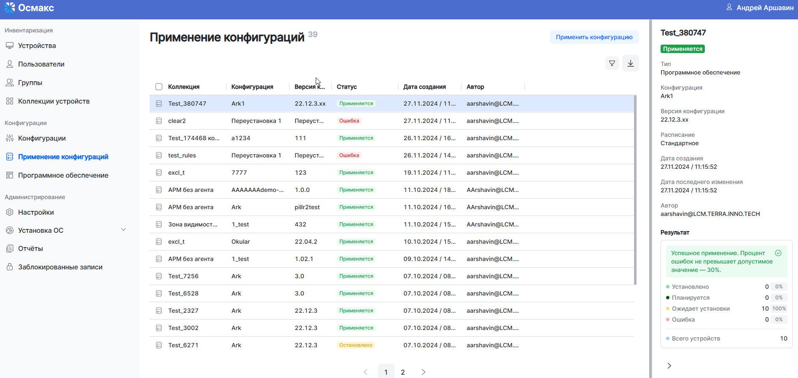Click the user profile icon in header
This screenshot has height=378, width=798.
click(729, 8)
